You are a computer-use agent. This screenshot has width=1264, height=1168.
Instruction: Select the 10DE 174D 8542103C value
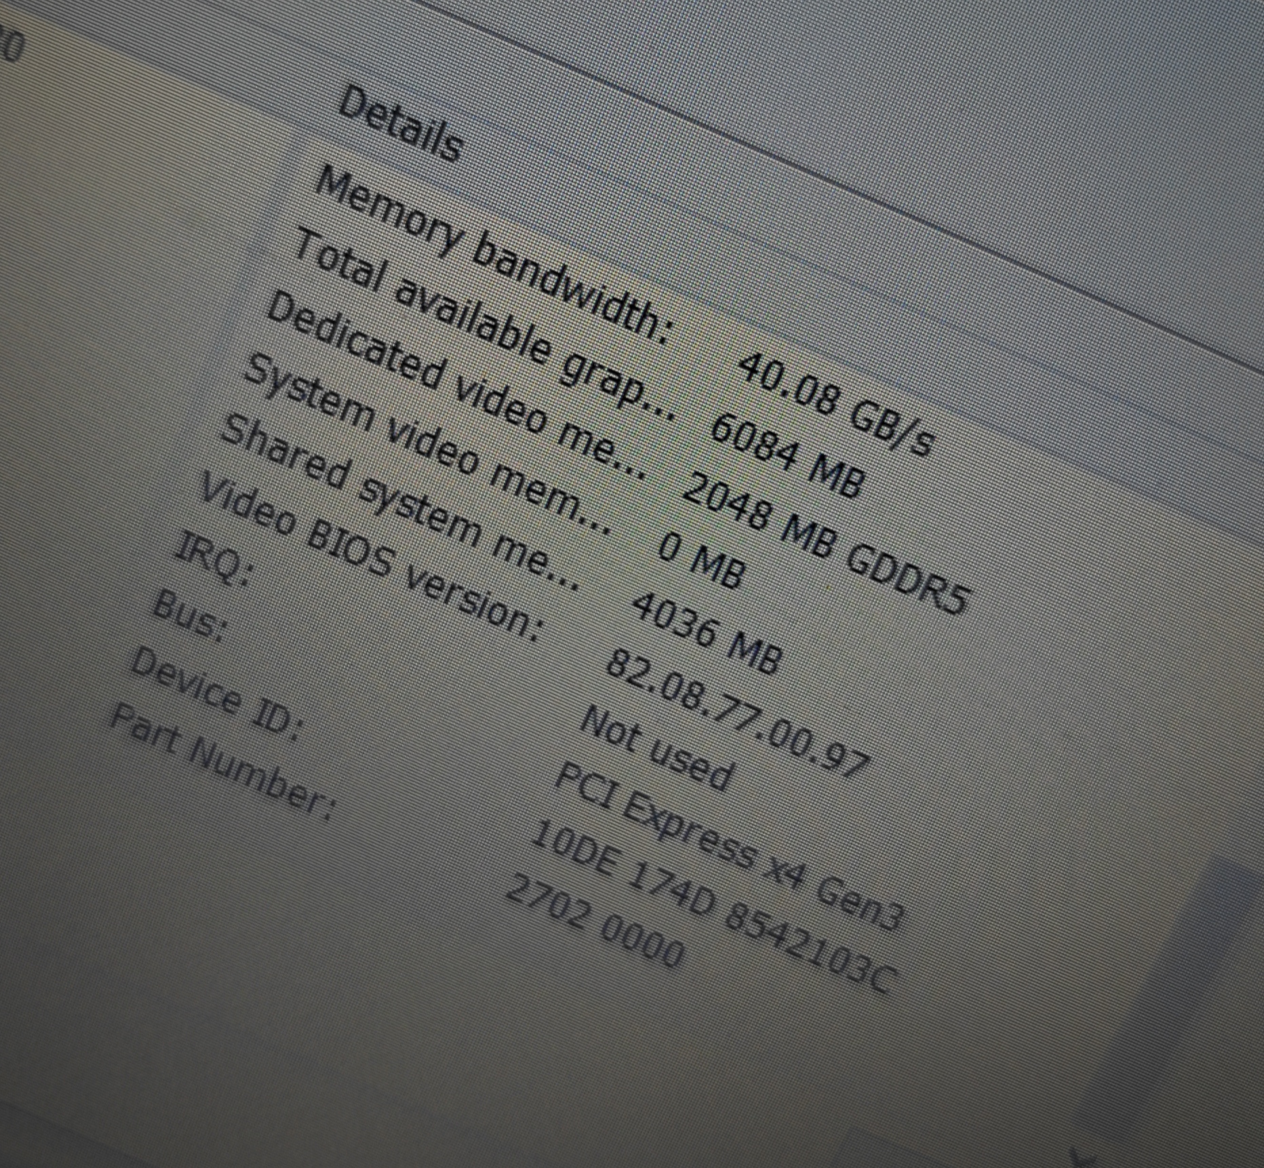point(714,906)
